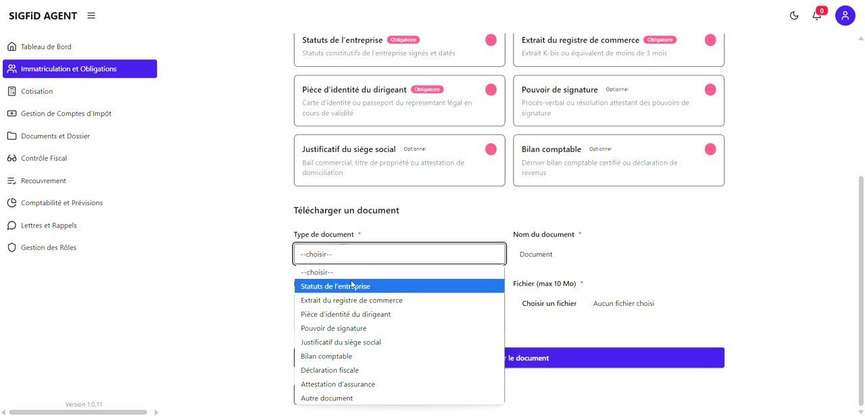
Task: Click the Gestion de Comptes d'Impôt icon
Action: click(10, 113)
